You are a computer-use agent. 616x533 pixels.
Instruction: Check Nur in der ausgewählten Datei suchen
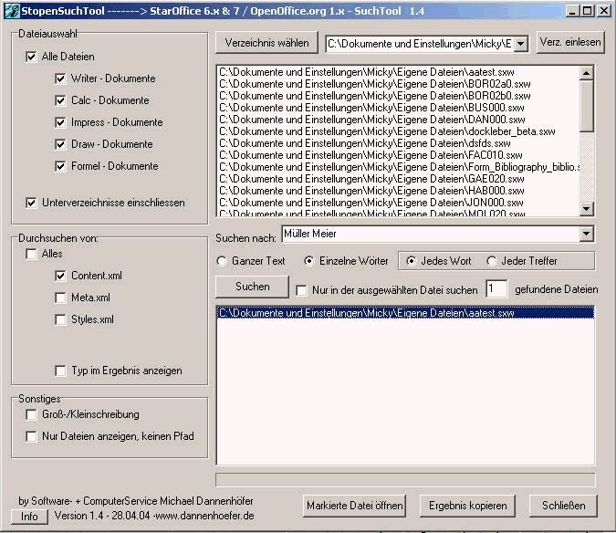(x=301, y=290)
